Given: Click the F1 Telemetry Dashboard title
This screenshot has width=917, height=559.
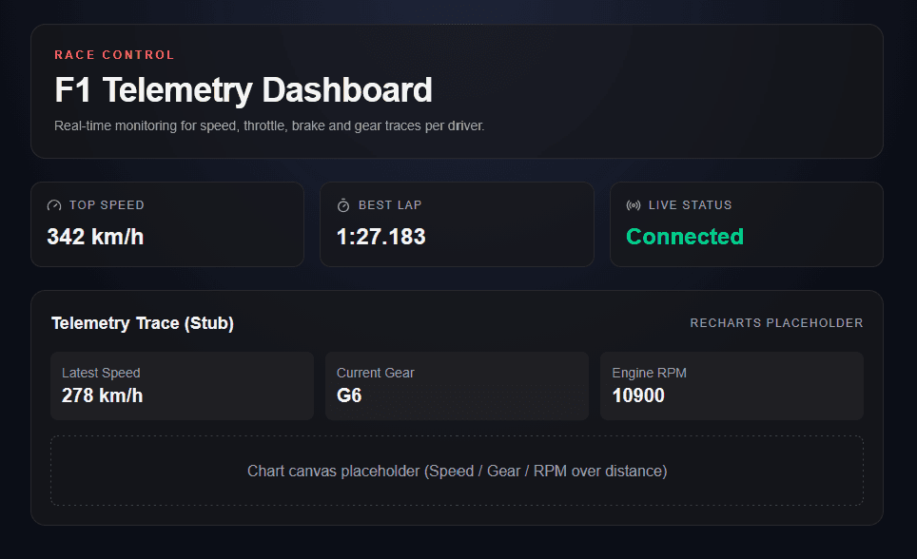Looking at the screenshot, I should pyautogui.click(x=243, y=89).
